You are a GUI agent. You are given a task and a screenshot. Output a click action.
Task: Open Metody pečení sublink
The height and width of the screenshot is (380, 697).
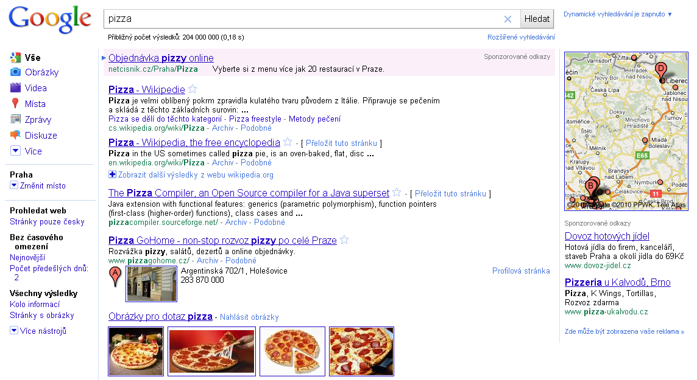tap(315, 119)
